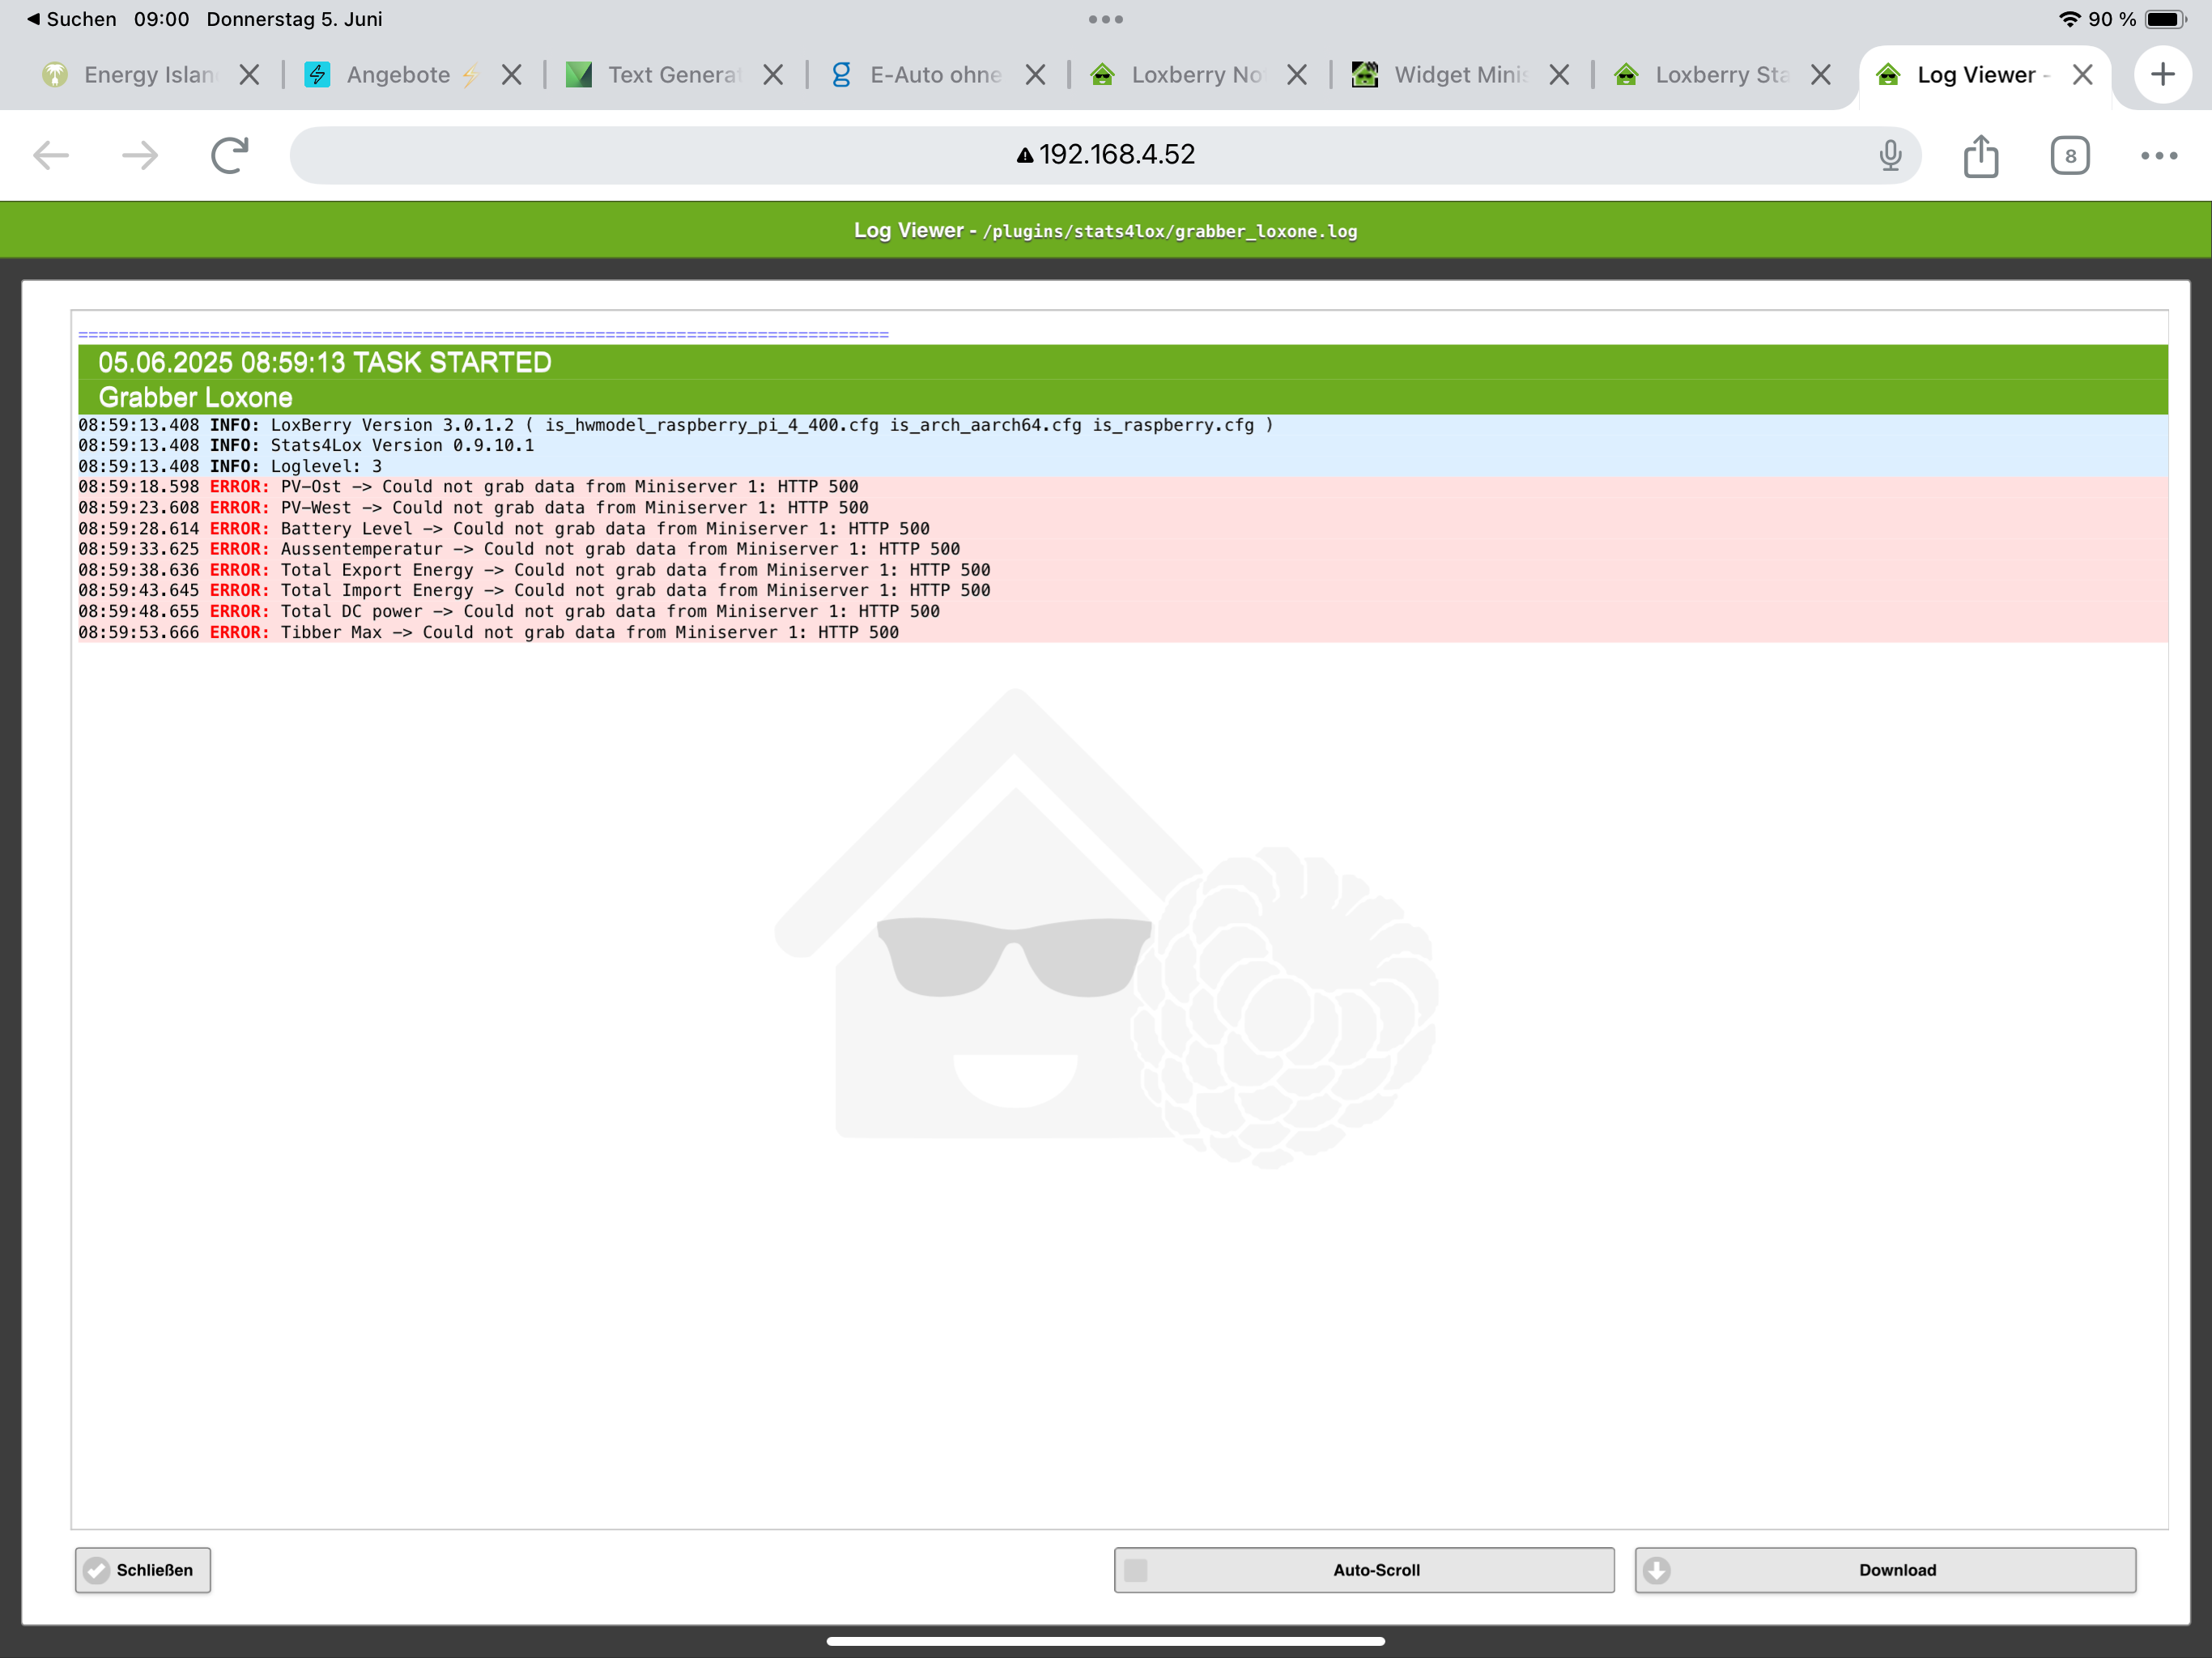Screen dimensions: 2212x1658
Task: Click the download arrow icon
Action: tap(1657, 1570)
